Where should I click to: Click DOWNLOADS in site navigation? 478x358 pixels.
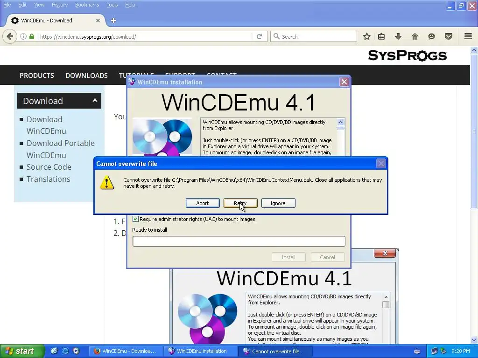[x=86, y=76]
